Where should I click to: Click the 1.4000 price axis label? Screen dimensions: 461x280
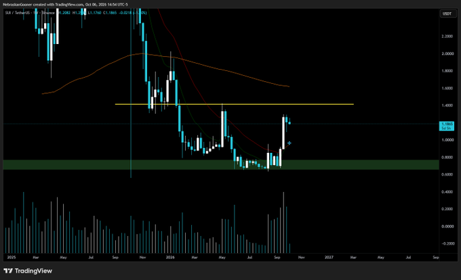[447, 106]
